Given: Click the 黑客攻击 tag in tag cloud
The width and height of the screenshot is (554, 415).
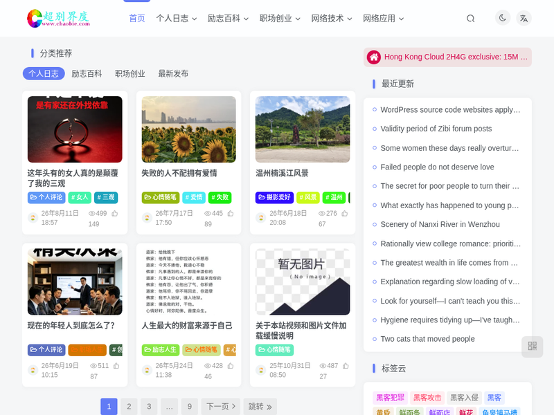Looking at the screenshot, I should tap(427, 398).
